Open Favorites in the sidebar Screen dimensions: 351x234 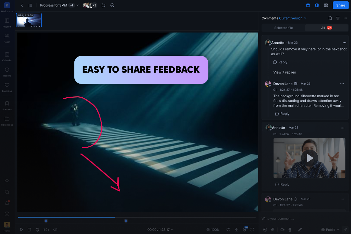click(7, 87)
